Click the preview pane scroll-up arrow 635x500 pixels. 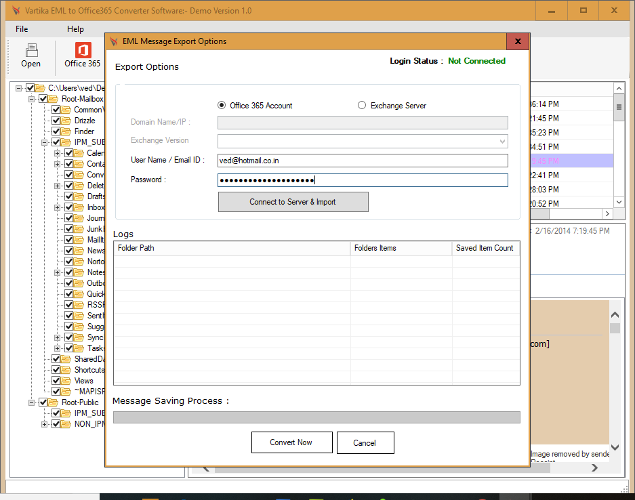point(615,314)
